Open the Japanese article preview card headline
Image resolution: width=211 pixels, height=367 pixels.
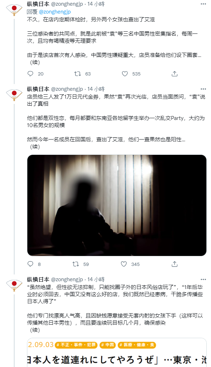coord(117,359)
